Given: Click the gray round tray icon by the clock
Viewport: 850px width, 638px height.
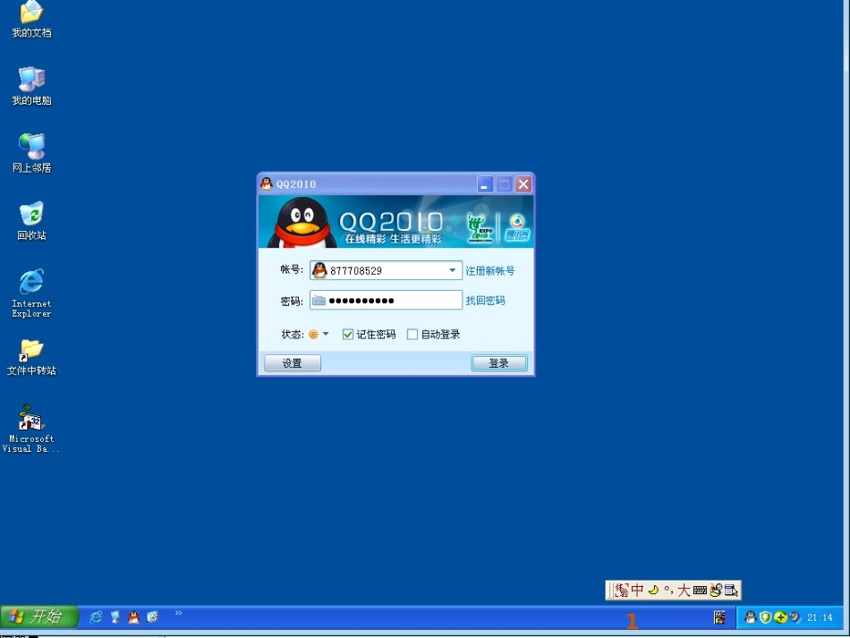Looking at the screenshot, I should point(795,617).
